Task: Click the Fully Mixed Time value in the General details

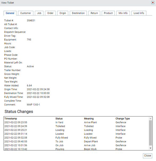Action: click(38, 97)
